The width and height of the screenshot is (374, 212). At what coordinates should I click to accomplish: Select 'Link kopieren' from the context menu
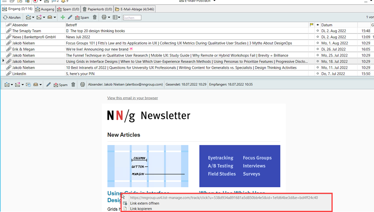click(141, 208)
